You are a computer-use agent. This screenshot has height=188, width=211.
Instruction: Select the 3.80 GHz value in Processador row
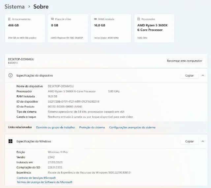[114, 91]
